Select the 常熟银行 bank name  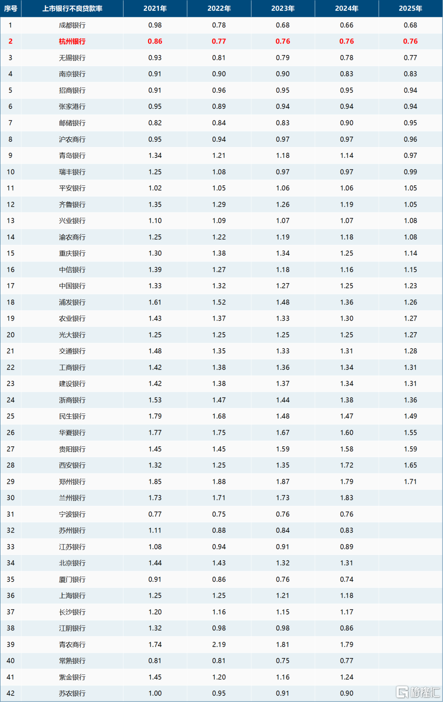tap(72, 661)
